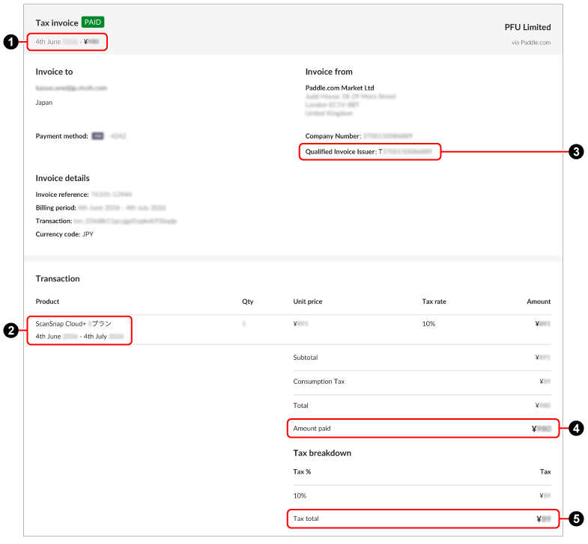Click the green PAID status badge
The height and width of the screenshot is (544, 588).
coord(93,22)
